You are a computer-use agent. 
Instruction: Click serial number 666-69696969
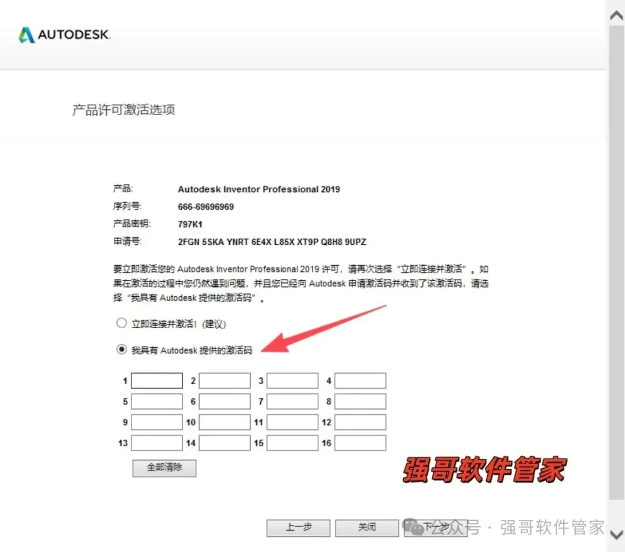205,207
